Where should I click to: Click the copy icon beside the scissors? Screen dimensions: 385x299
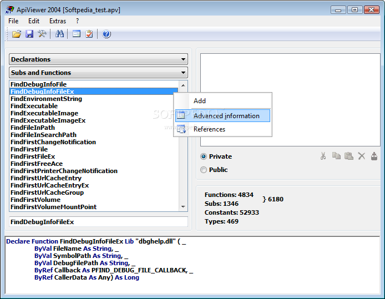336,156
